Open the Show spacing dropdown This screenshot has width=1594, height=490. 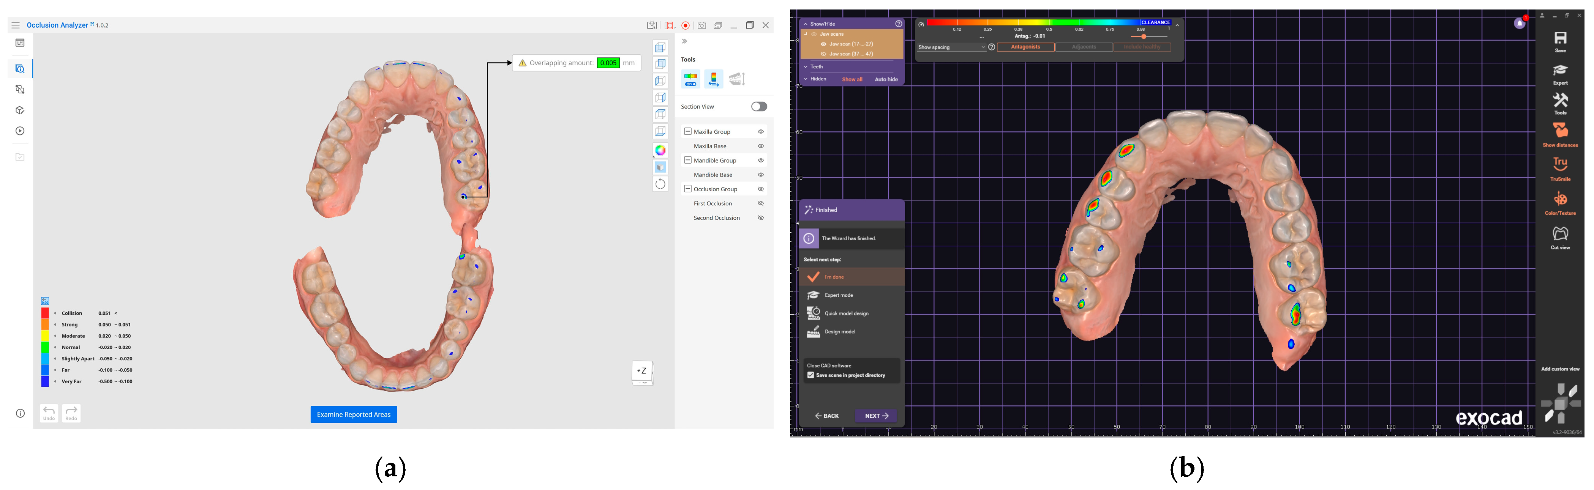pyautogui.click(x=951, y=47)
